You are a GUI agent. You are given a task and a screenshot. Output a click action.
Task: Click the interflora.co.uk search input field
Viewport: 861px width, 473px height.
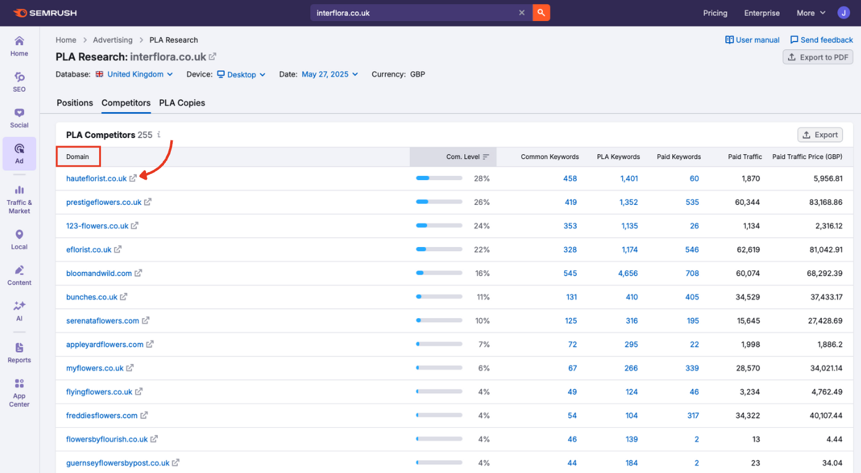point(412,12)
